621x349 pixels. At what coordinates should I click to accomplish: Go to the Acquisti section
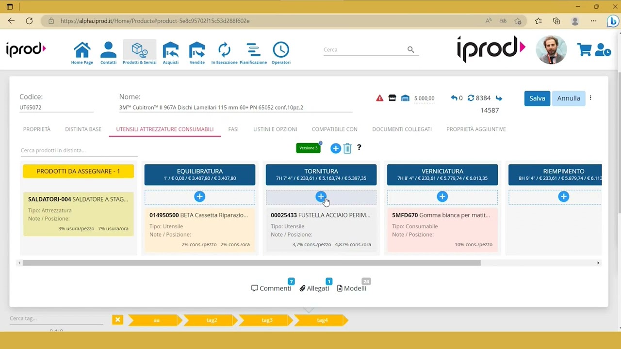point(170,53)
